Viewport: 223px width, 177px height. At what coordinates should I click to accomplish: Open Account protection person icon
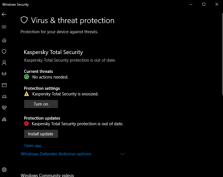point(4,63)
